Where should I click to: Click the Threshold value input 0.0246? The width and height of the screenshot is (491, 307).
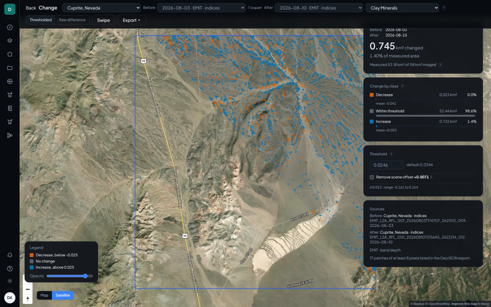(387, 165)
